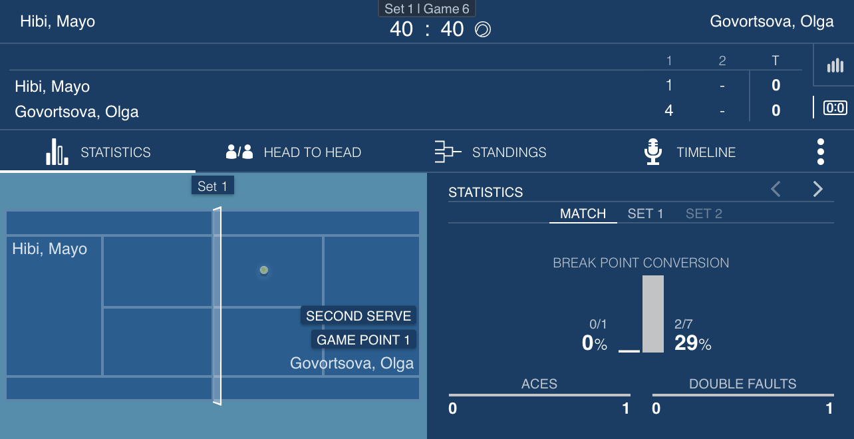Open the bar chart stats icon
Screen dimensions: 854x439
pos(835,65)
